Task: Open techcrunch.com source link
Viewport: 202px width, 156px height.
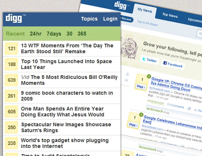Action: coord(160,90)
